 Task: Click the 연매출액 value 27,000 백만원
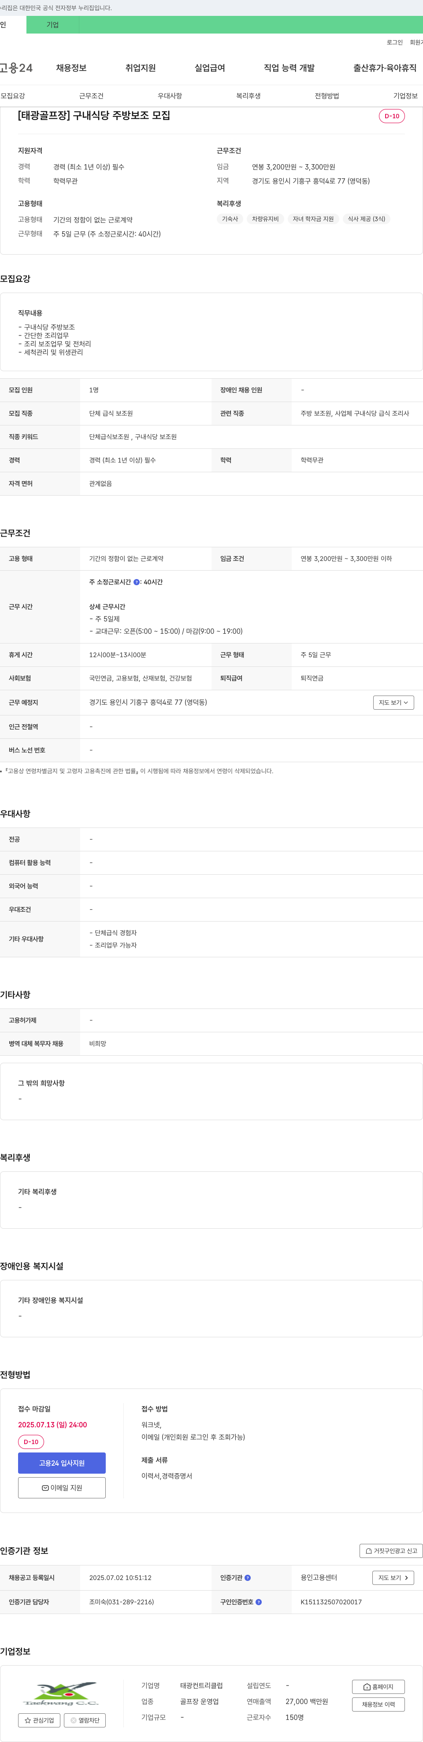(x=307, y=1701)
